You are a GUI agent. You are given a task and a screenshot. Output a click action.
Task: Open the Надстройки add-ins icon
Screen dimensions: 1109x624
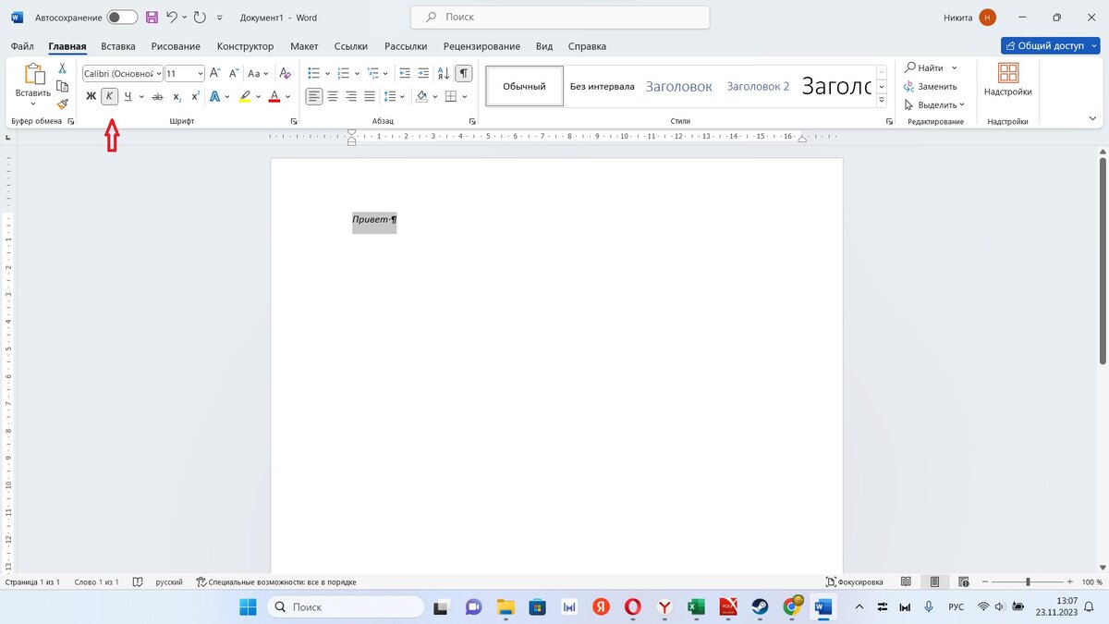click(1008, 80)
